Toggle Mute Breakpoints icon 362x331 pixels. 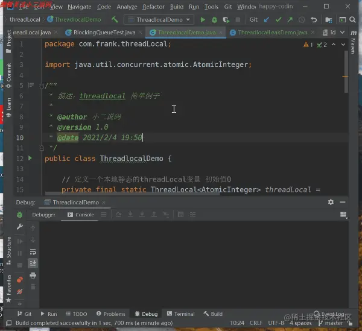coord(20,292)
